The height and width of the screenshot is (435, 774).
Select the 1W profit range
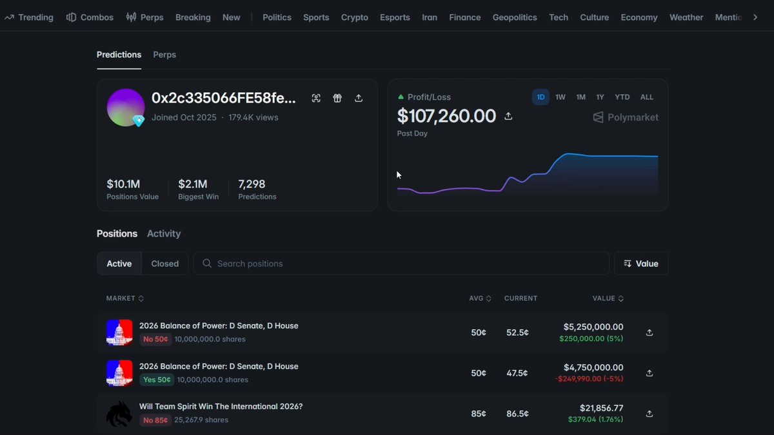[x=561, y=97]
